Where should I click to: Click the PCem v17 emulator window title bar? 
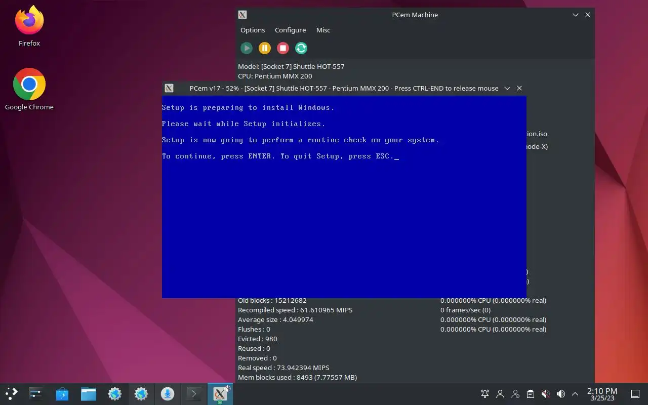point(344,88)
